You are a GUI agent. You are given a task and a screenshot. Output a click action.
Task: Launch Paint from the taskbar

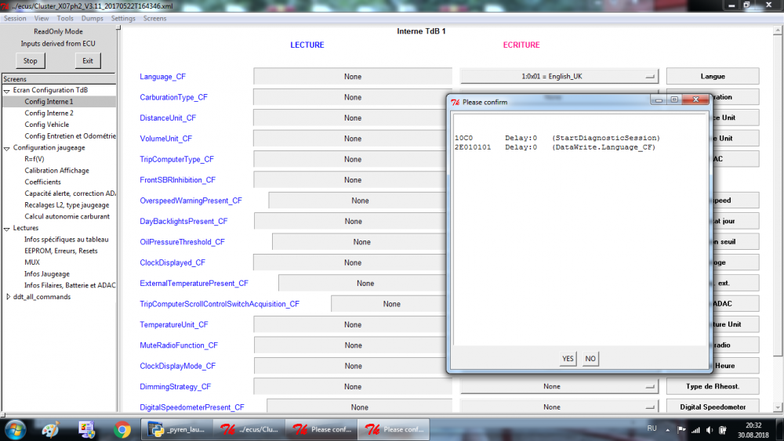point(50,429)
